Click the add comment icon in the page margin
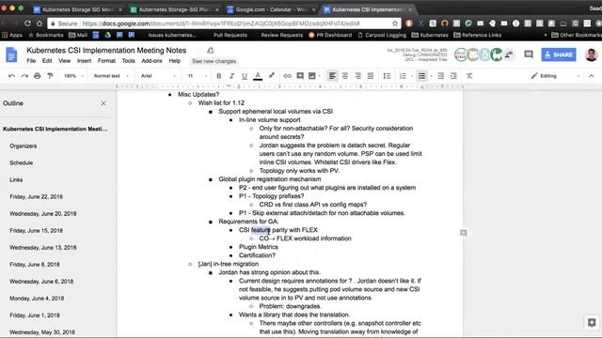The height and width of the screenshot is (338, 602). pyautogui.click(x=464, y=233)
